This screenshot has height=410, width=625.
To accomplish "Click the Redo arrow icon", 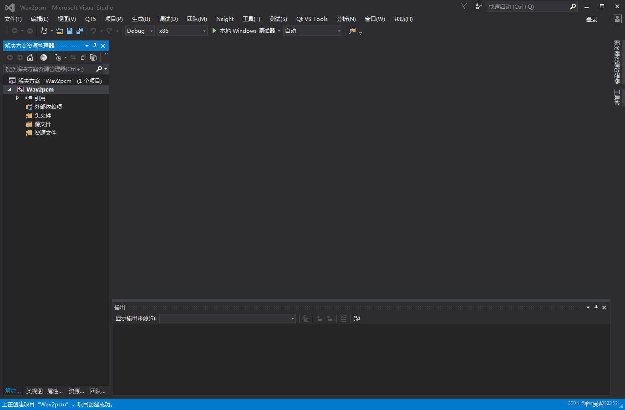I will 109,31.
